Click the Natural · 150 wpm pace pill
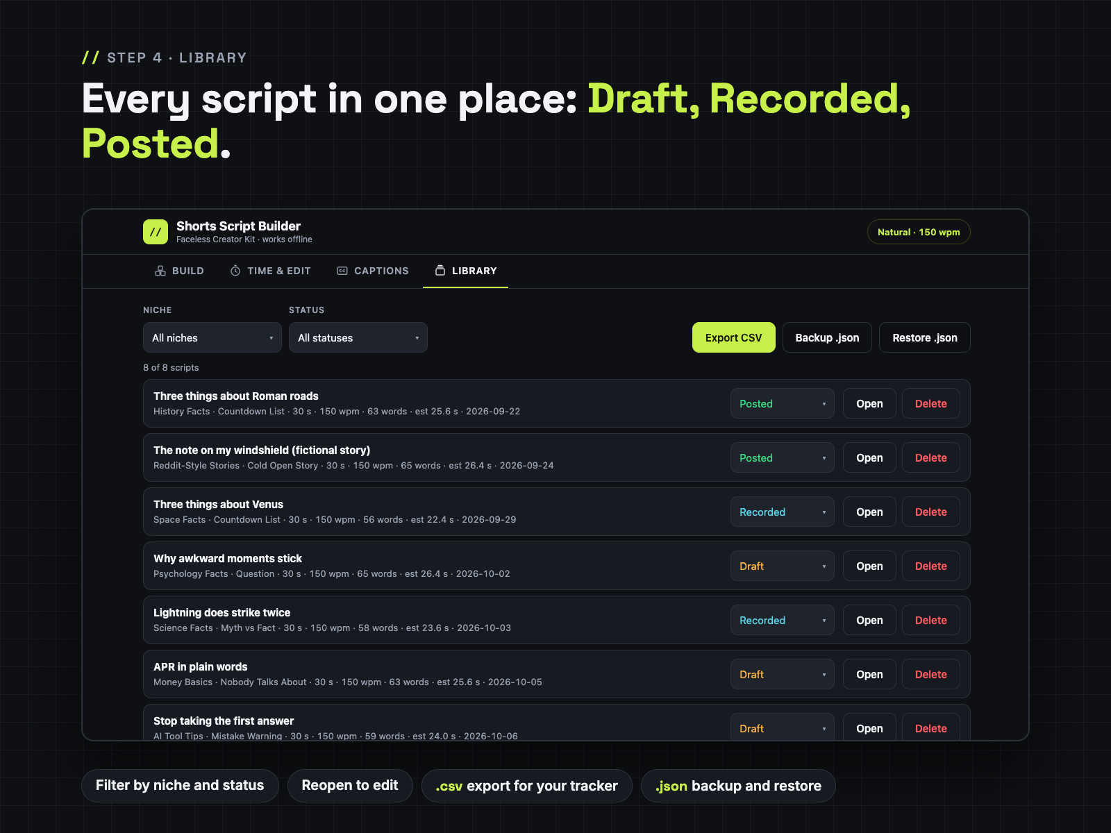This screenshot has height=833, width=1111. (919, 232)
